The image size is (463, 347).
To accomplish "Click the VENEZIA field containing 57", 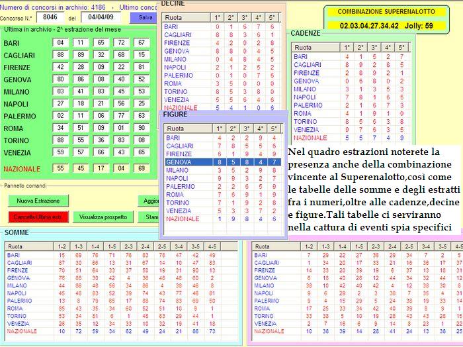I will (x=81, y=152).
